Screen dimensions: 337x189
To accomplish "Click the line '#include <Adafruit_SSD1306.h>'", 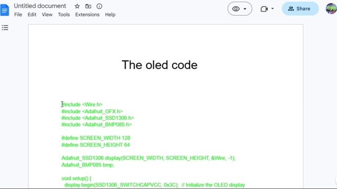I will [x=97, y=118].
